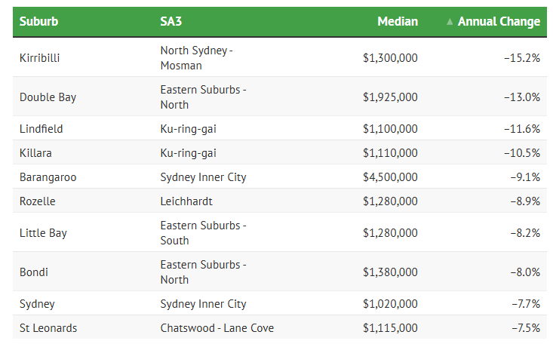The image size is (553, 347).
Task: Select the Kirribilli suburb row
Action: pos(41,58)
